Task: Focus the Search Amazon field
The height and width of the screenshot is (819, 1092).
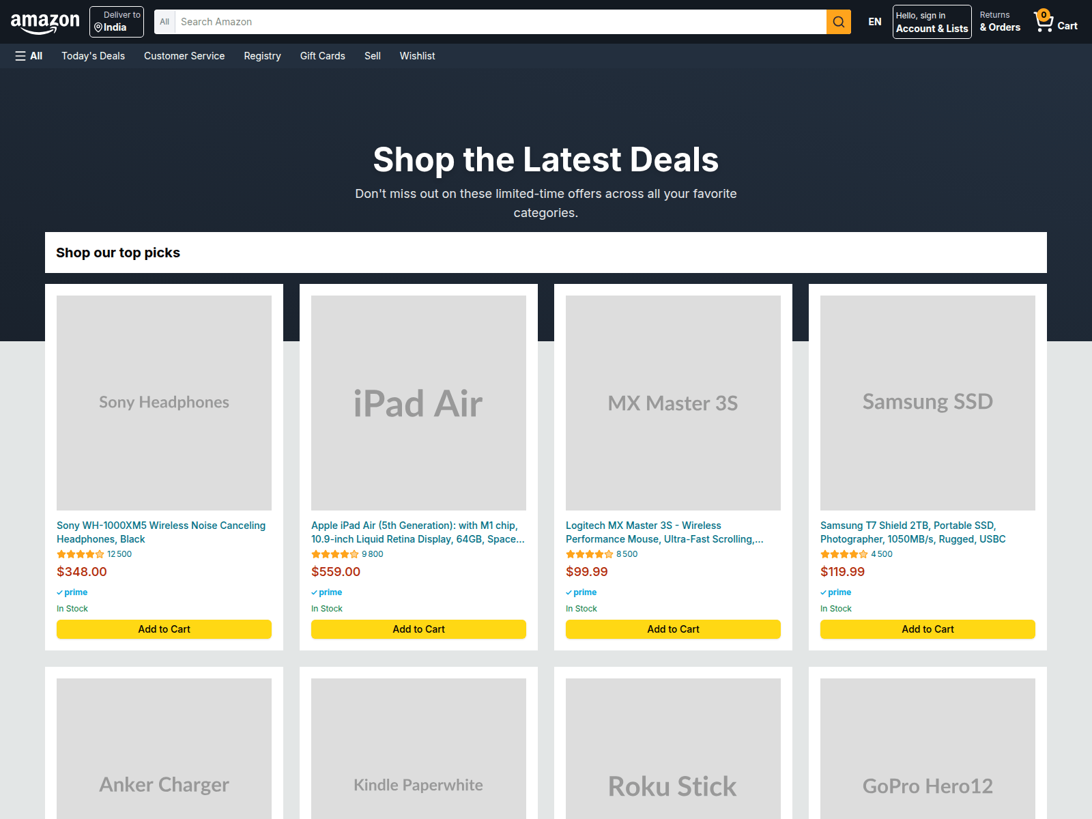Action: (501, 22)
